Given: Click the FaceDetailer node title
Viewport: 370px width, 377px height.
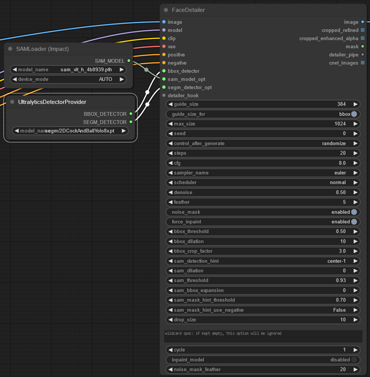Looking at the screenshot, I should tap(188, 10).
